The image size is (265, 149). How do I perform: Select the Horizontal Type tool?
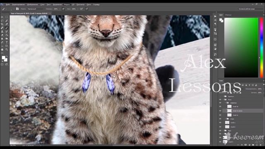[x=7, y=42]
